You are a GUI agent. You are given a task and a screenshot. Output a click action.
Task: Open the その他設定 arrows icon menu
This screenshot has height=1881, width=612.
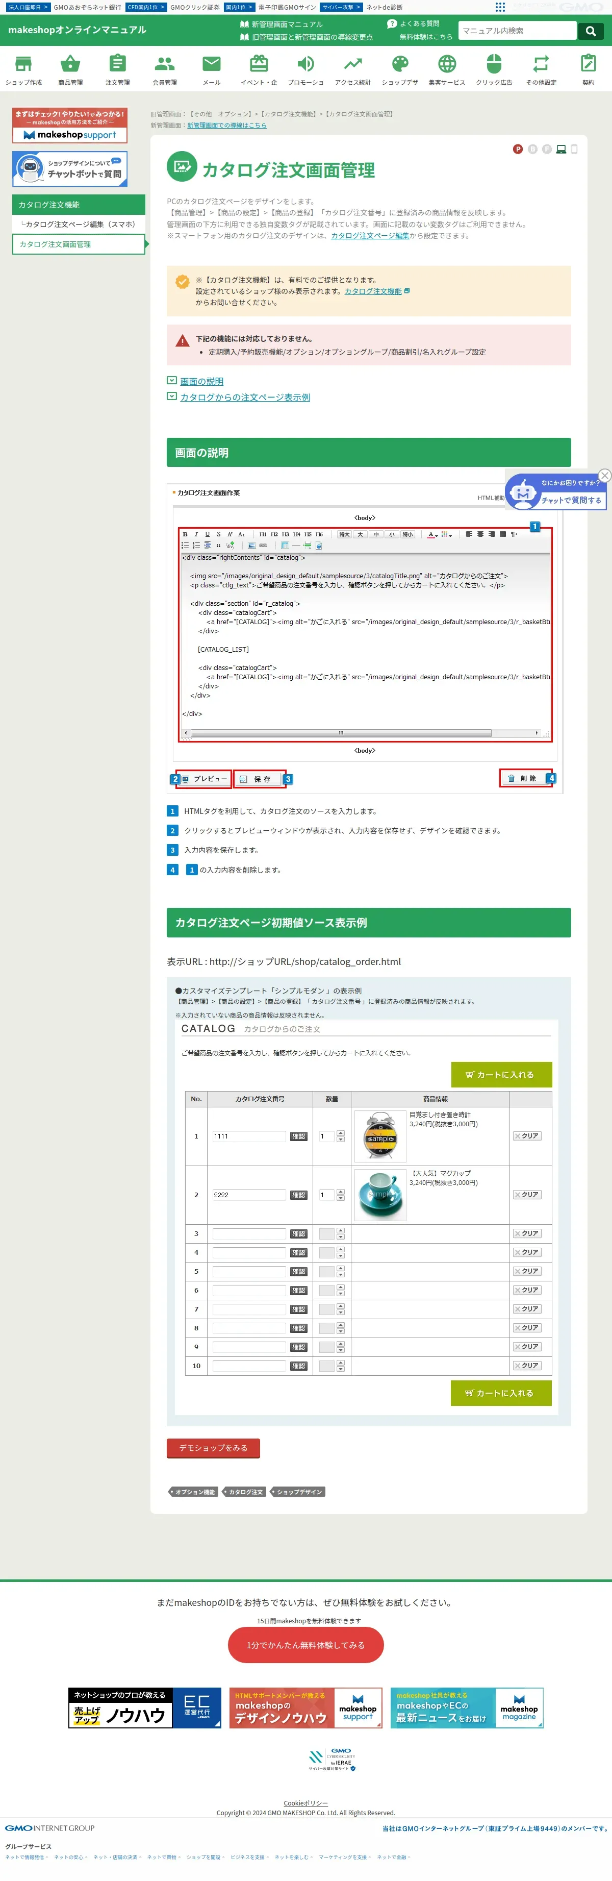541,70
